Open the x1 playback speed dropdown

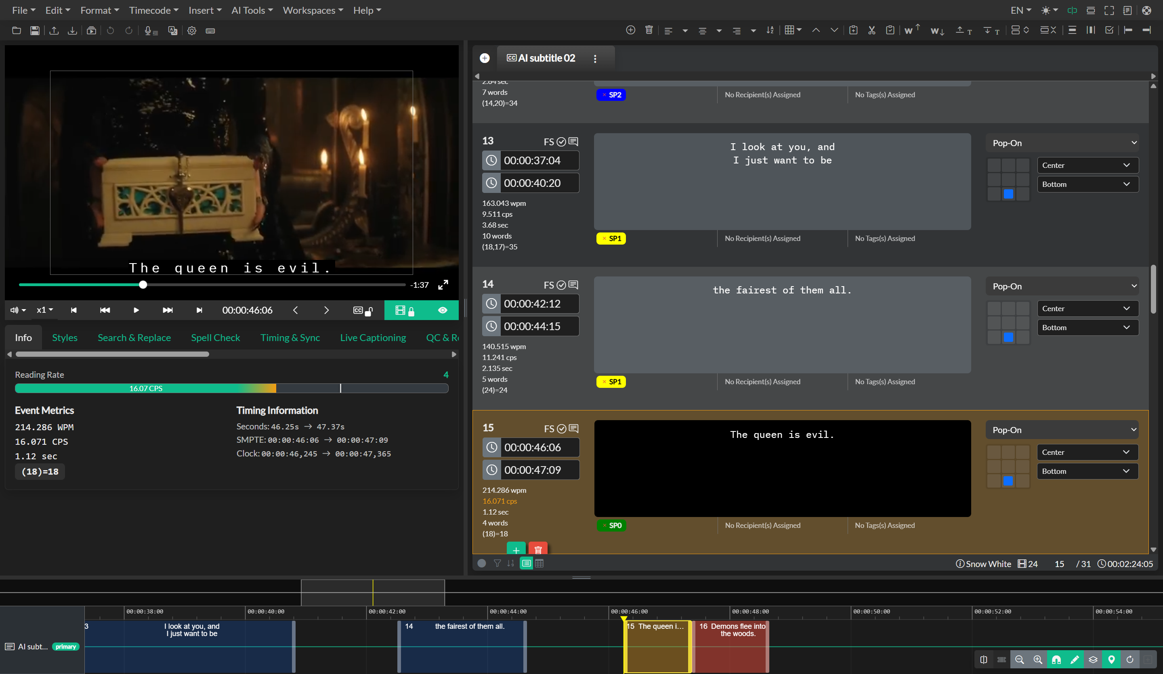(x=45, y=310)
